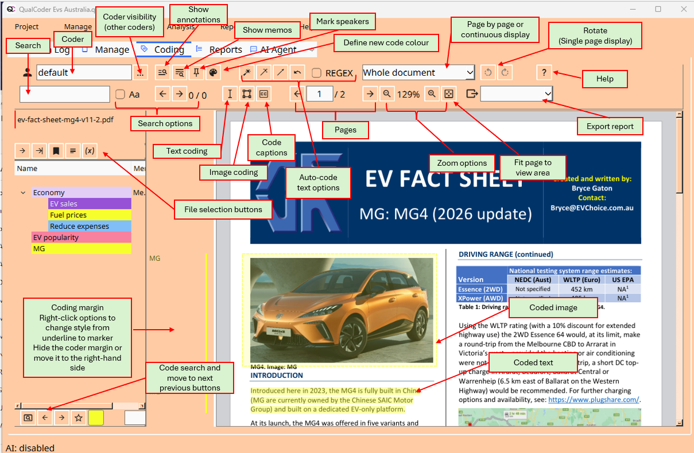Click the coder name field showing default
This screenshot has height=453, width=694.
tap(84, 72)
